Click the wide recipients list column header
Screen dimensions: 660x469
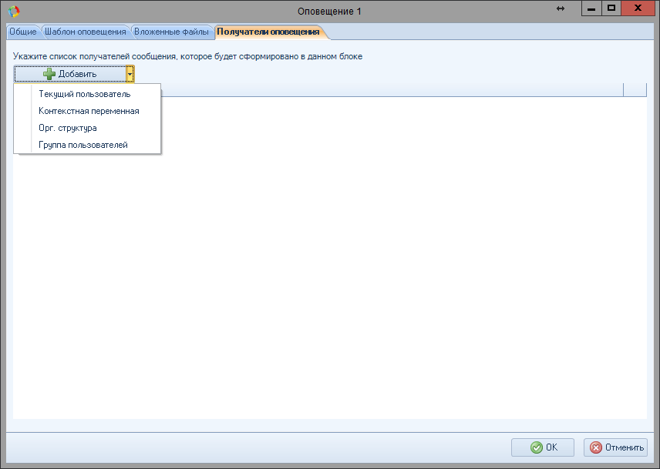pos(386,89)
